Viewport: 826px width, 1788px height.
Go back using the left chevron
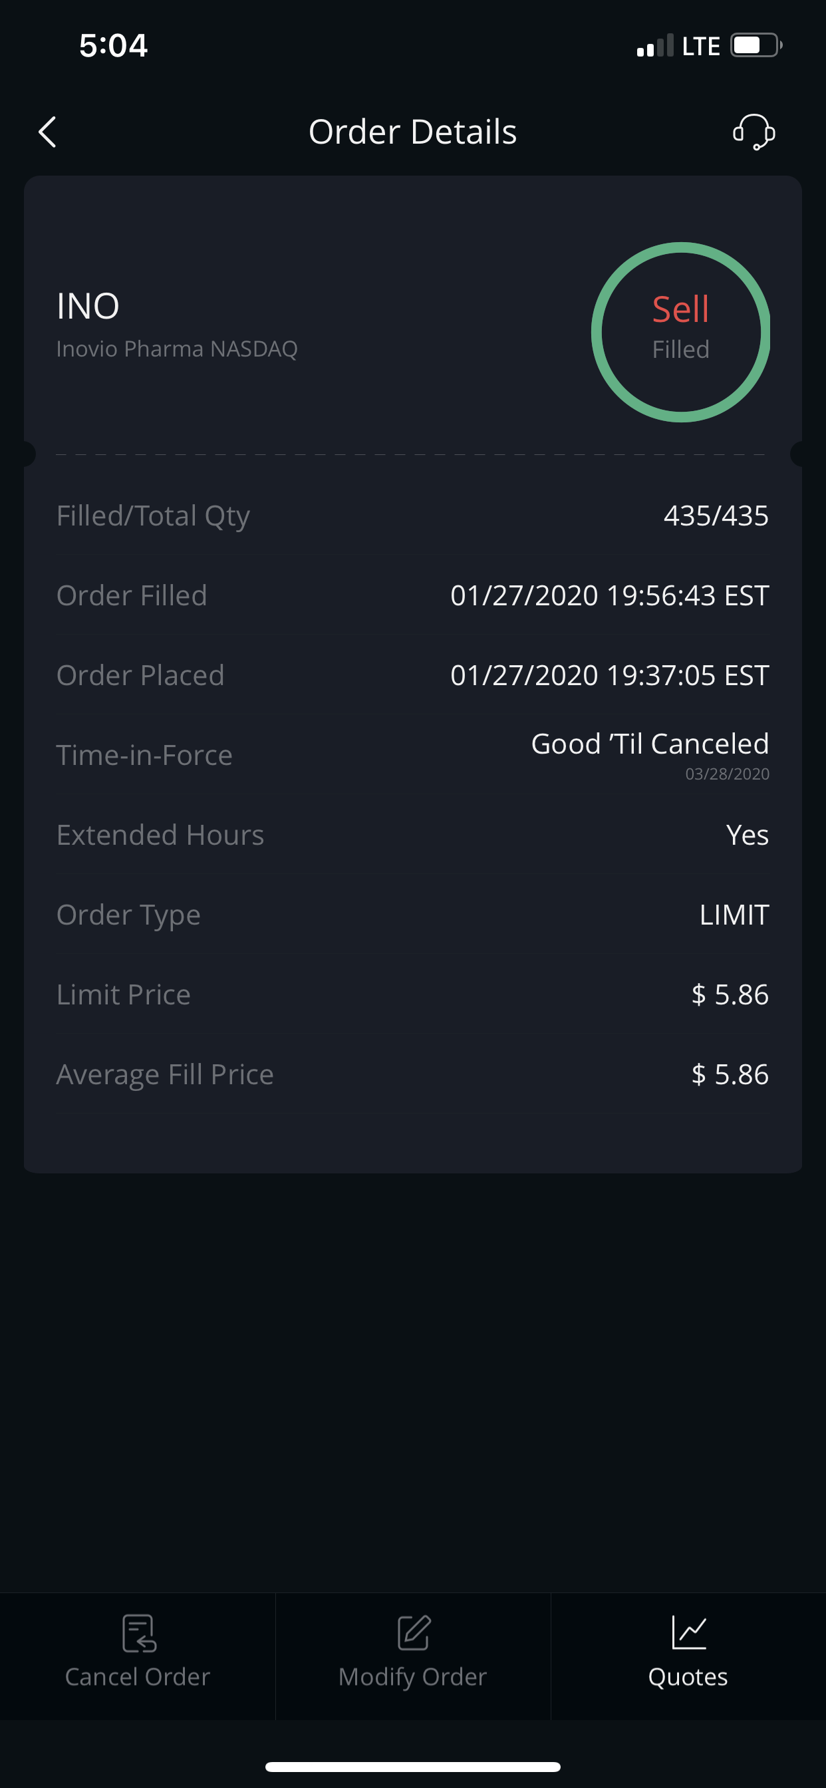[x=47, y=132]
